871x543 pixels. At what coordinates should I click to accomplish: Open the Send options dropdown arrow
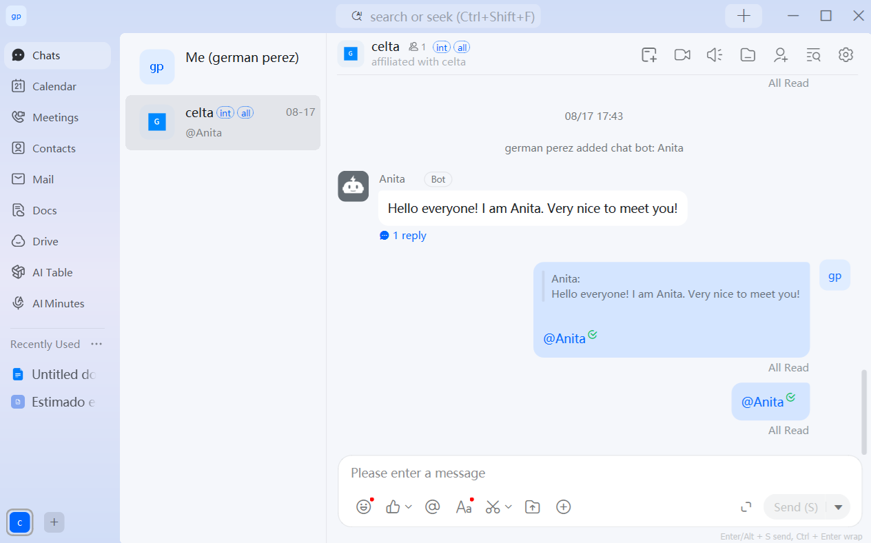(839, 507)
